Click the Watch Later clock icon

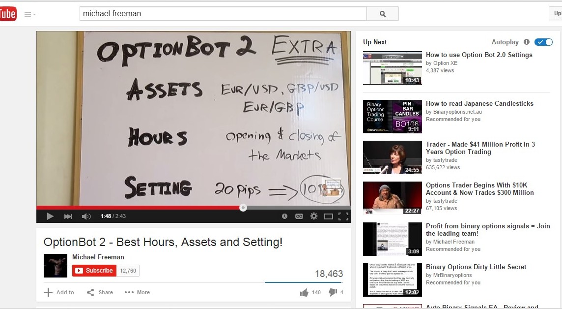click(284, 216)
